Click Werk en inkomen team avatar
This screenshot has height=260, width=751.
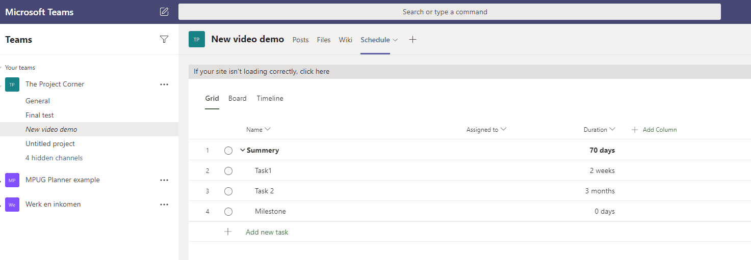(12, 205)
